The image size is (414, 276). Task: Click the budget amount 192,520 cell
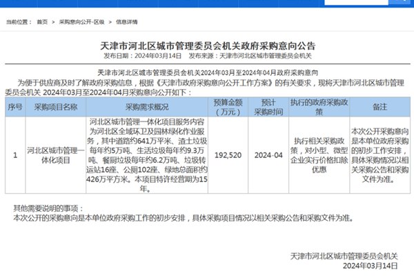coord(226,155)
